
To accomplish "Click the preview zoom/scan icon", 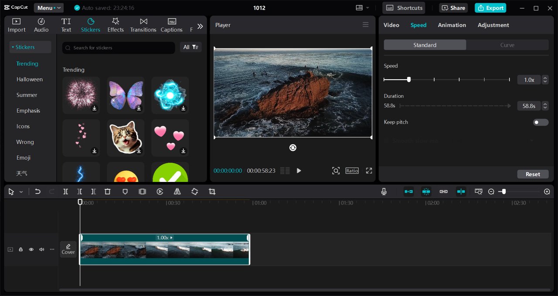I will [x=336, y=171].
